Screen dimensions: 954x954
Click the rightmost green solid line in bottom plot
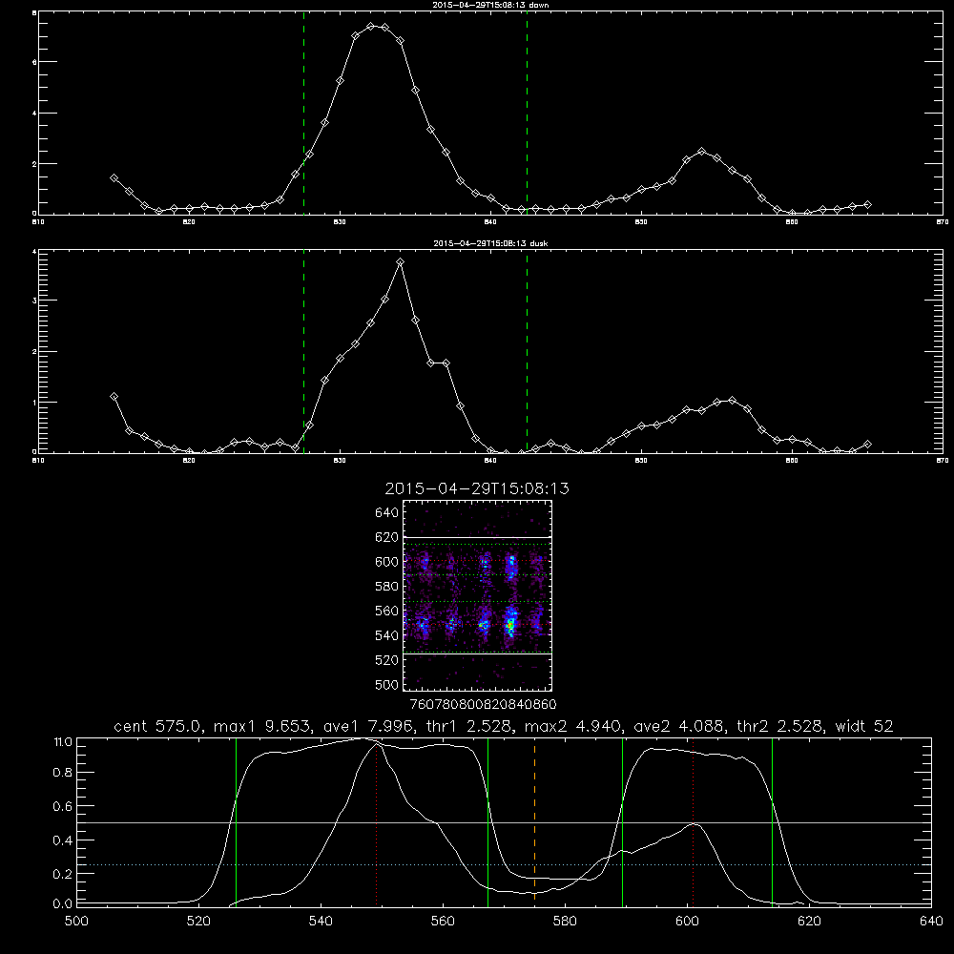(x=772, y=822)
